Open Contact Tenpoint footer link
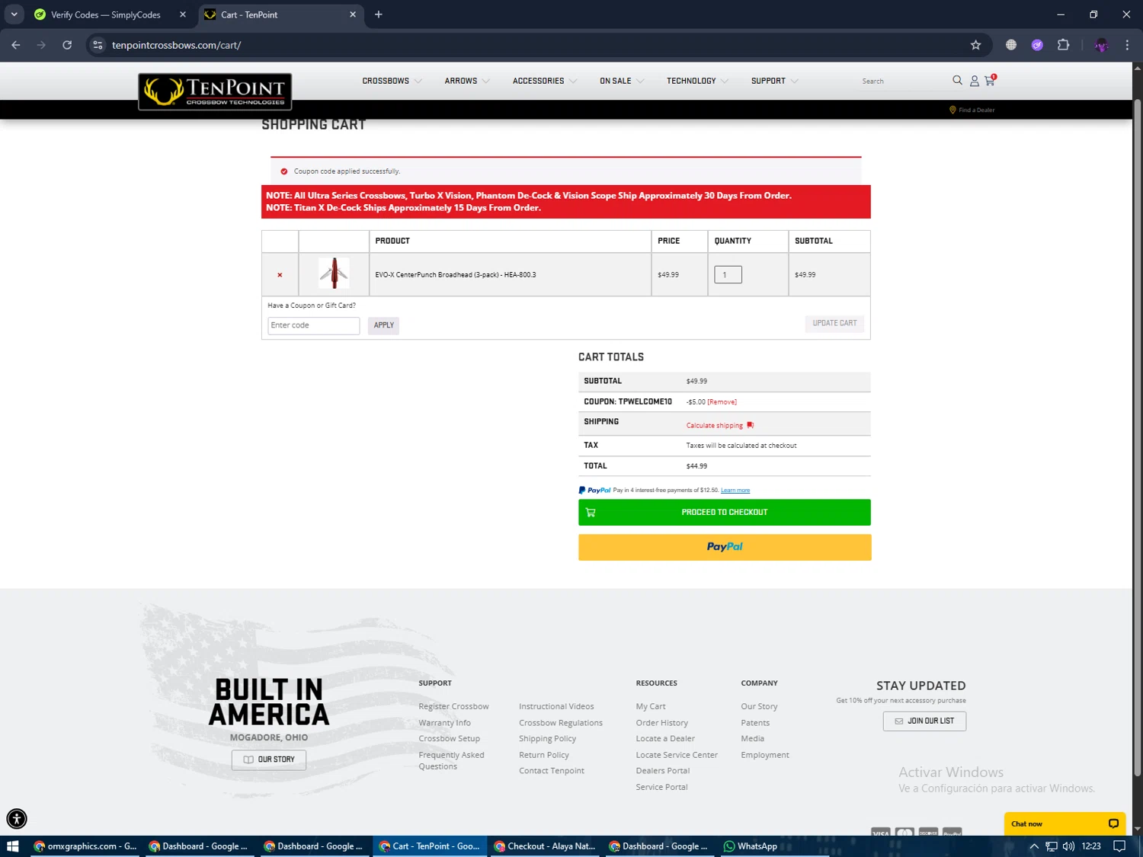 [x=551, y=771]
